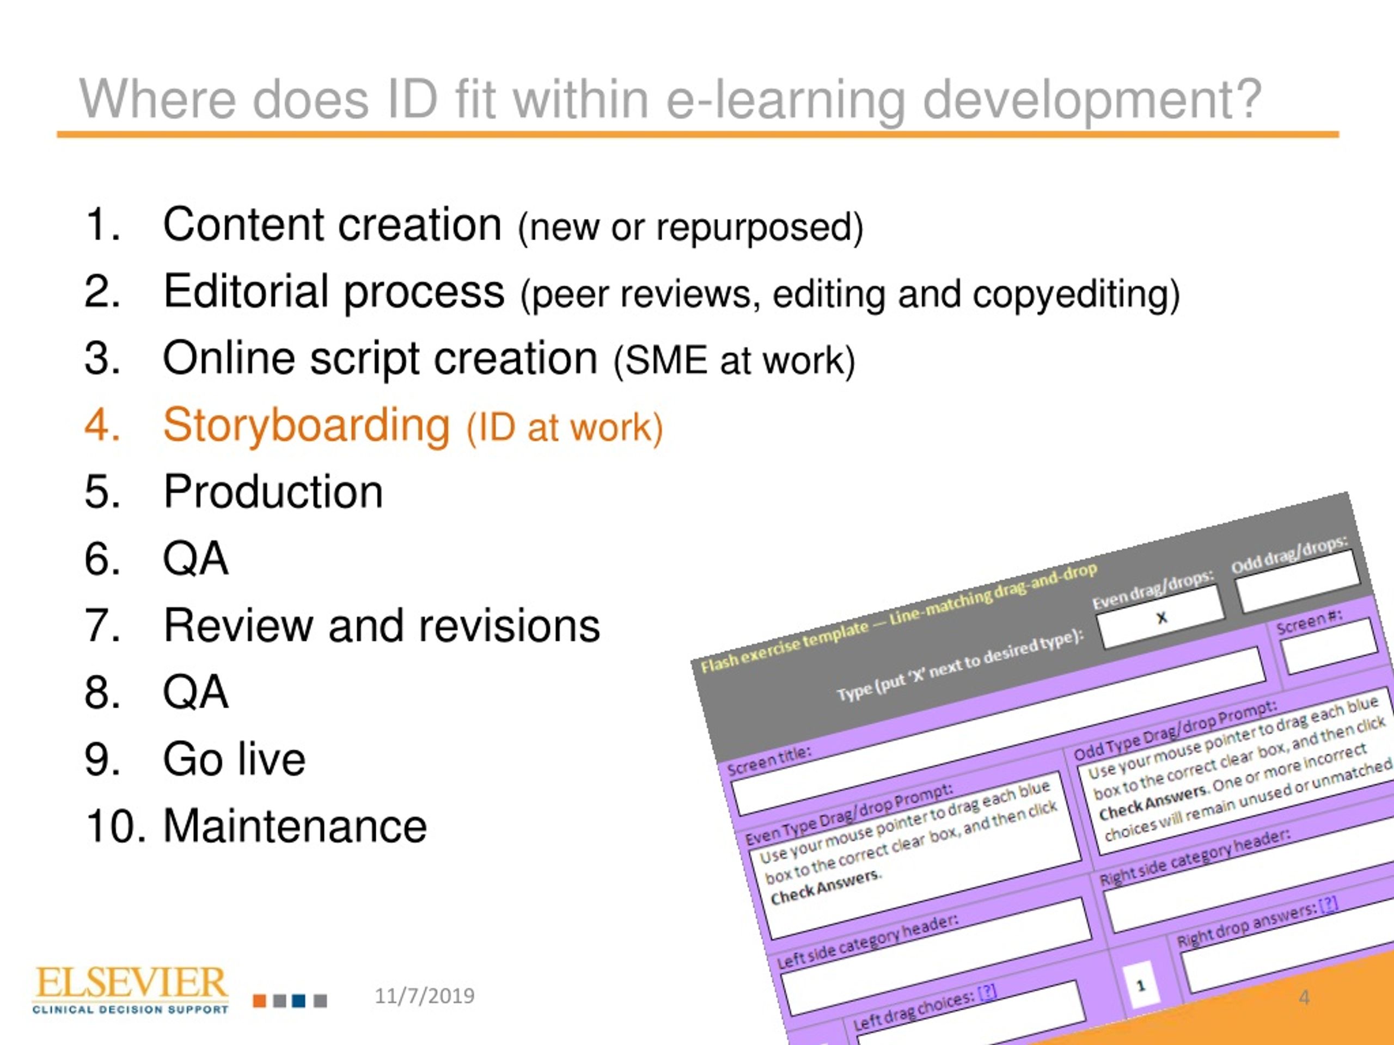Click item 8 'QA'

(x=195, y=692)
